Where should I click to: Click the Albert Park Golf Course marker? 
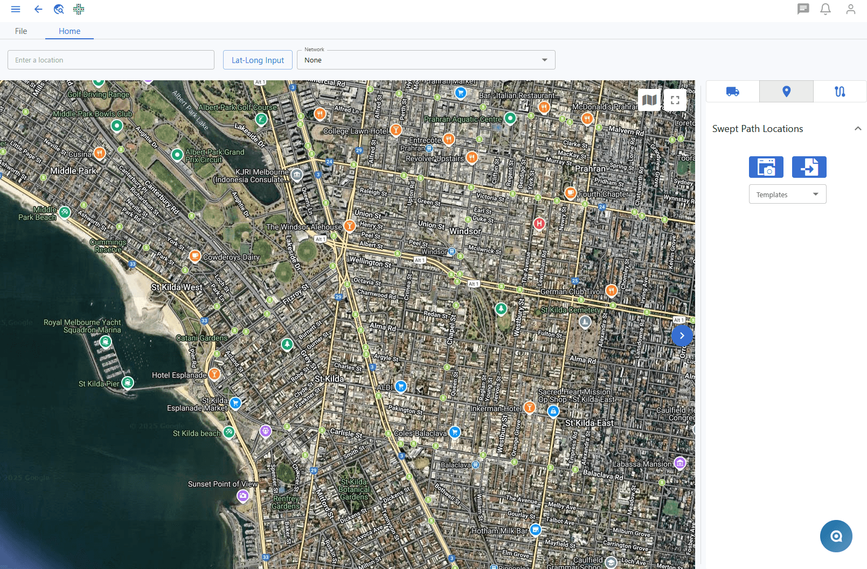[x=261, y=119]
